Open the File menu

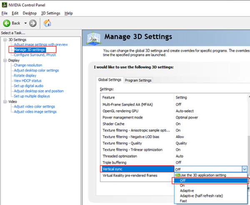[5, 13]
